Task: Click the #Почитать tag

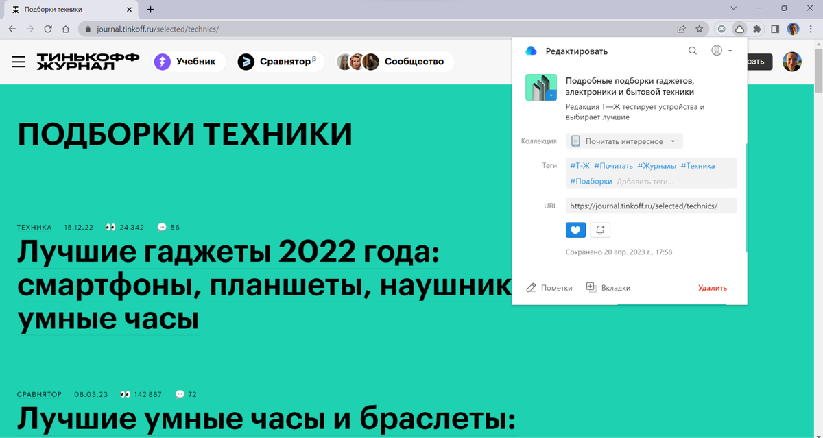Action: coord(614,166)
